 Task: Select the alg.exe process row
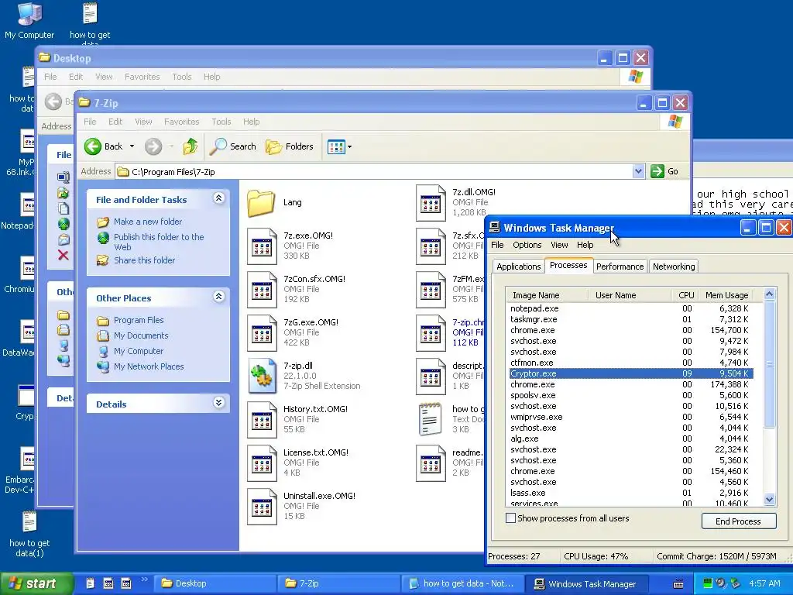631,439
